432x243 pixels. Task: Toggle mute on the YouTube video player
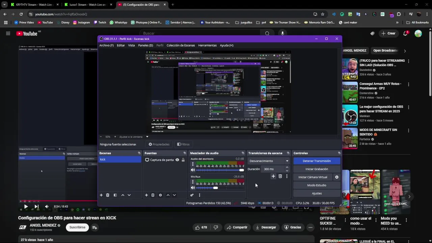point(47,207)
